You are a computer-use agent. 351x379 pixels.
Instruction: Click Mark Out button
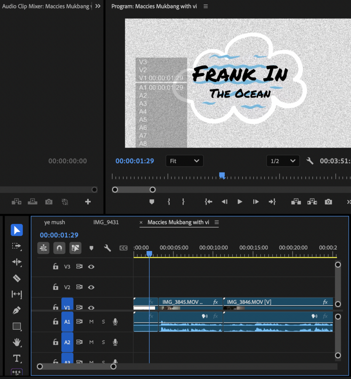[x=183, y=202]
